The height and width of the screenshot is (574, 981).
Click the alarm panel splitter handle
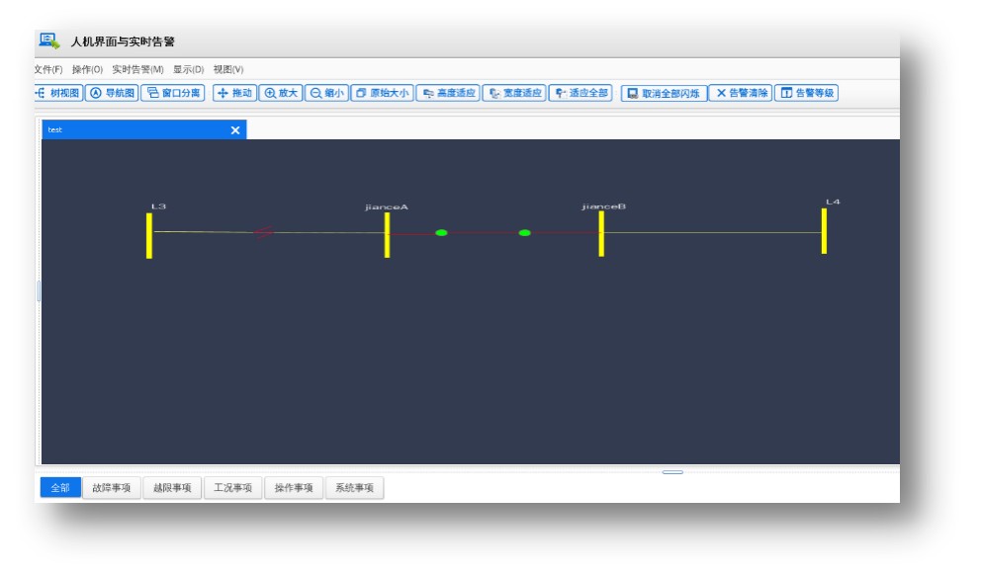(x=672, y=472)
